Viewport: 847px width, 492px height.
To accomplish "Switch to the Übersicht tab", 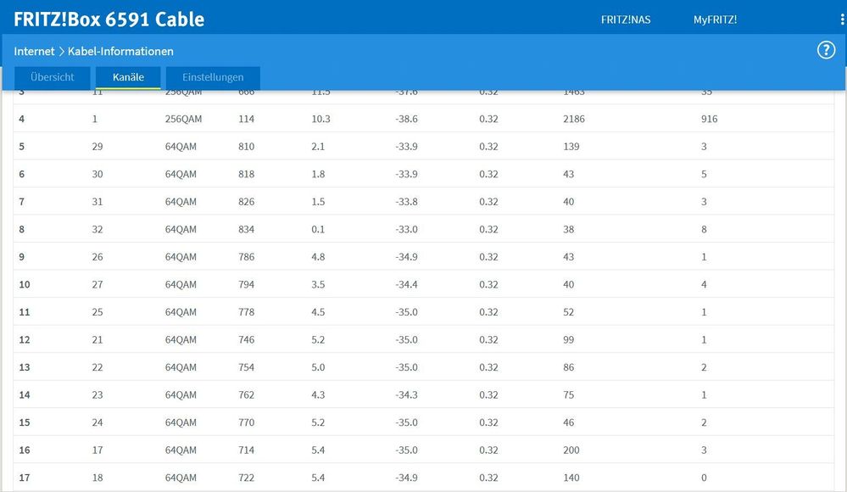I will pos(52,77).
